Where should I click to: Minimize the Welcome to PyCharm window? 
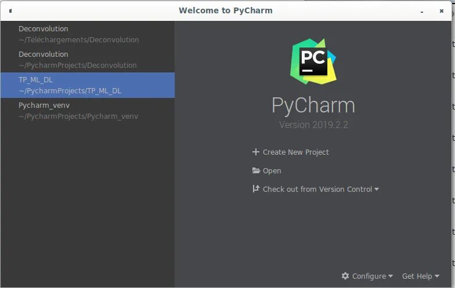(x=421, y=12)
